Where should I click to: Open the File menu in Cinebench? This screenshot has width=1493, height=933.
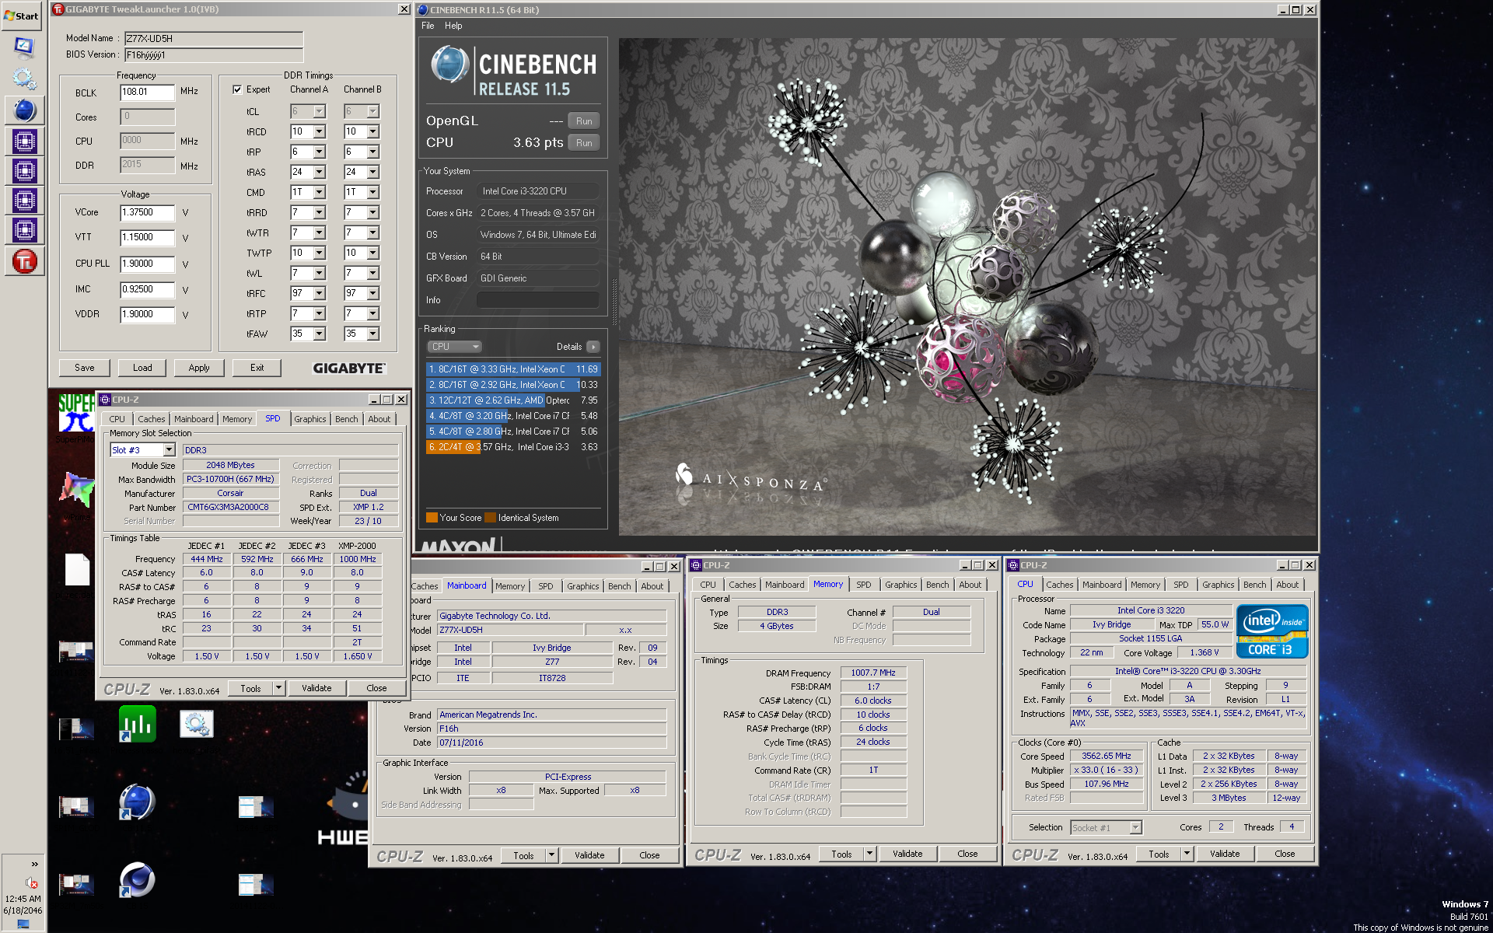pos(428,26)
